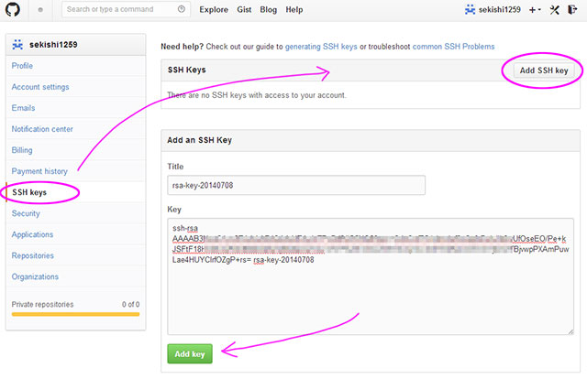Open the Gist menu item
The height and width of the screenshot is (379, 587).
244,10
